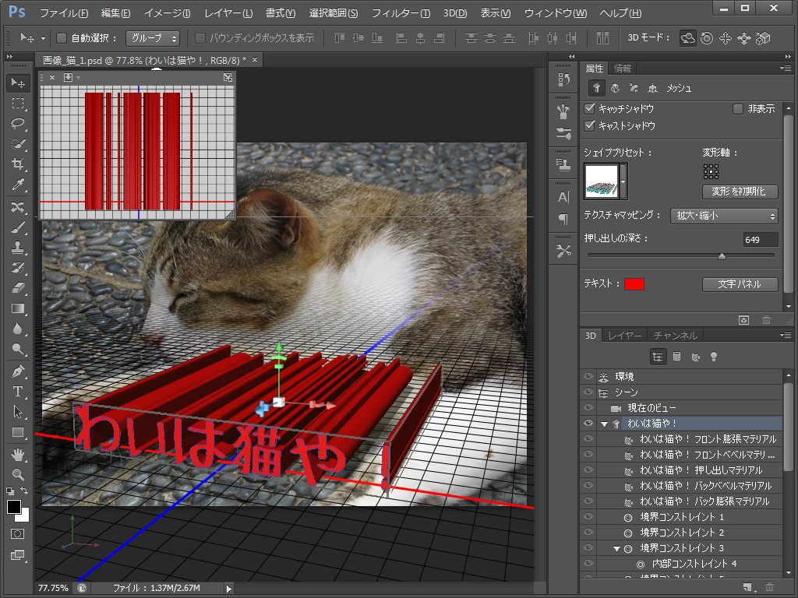
Task: Click the red テキスト color swatch
Action: click(x=634, y=284)
